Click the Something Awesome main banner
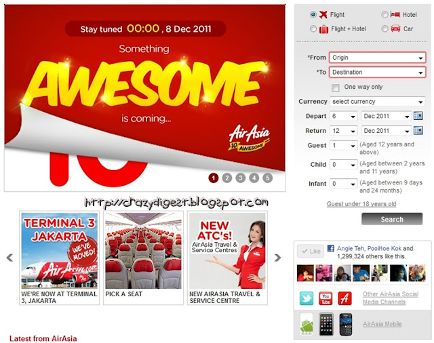The image size is (434, 343). click(144, 98)
